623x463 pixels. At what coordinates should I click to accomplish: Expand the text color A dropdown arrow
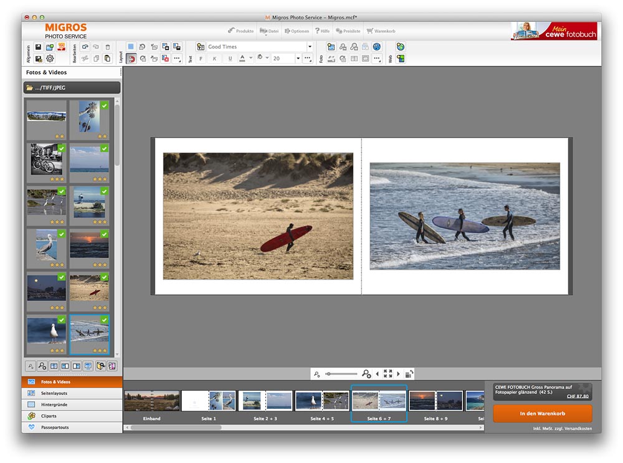pyautogui.click(x=250, y=58)
